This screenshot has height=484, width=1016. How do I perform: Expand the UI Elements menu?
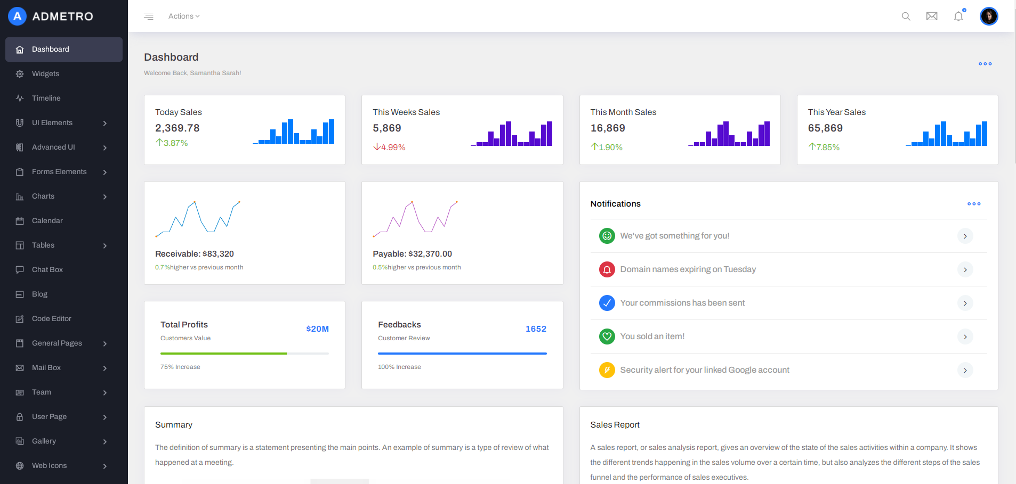click(x=53, y=122)
